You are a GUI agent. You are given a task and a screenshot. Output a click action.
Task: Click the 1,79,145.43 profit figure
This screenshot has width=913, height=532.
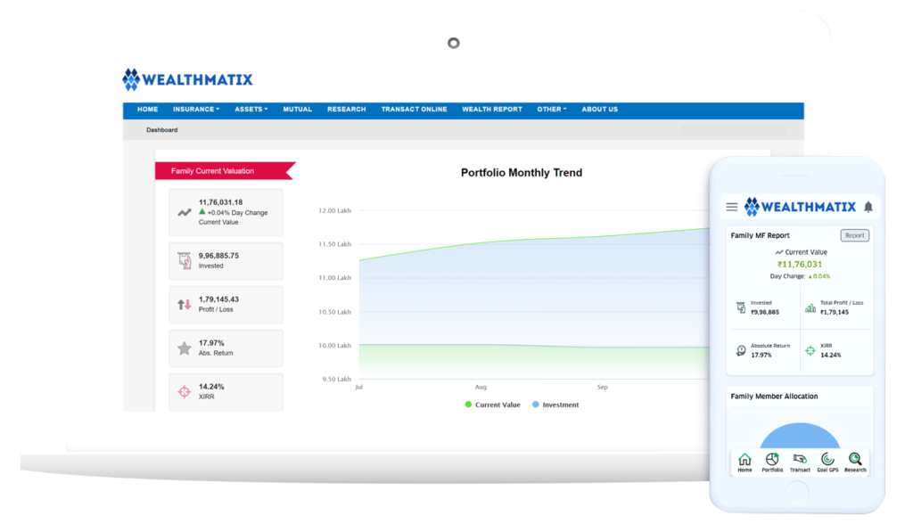click(218, 299)
